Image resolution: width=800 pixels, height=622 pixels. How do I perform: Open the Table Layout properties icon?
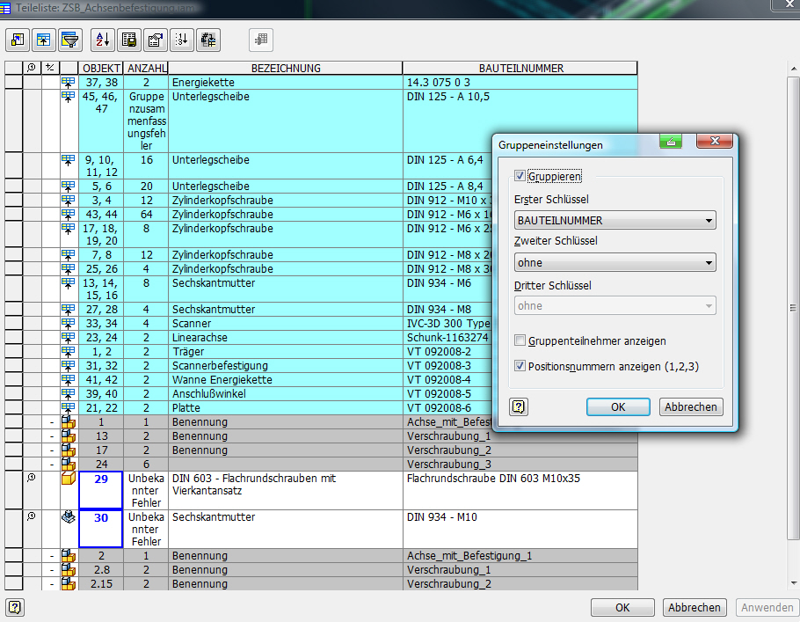click(x=156, y=40)
